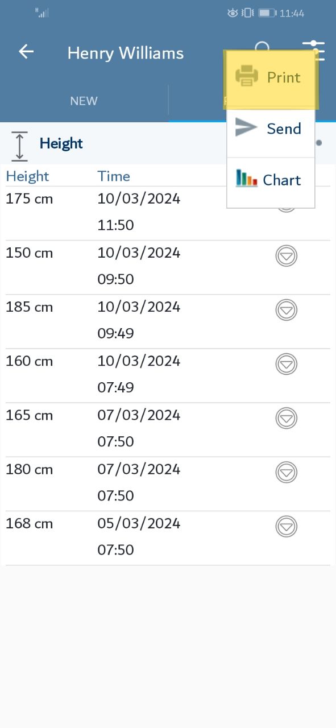
Task: Expand options for the 185 cm entry
Action: point(287,310)
